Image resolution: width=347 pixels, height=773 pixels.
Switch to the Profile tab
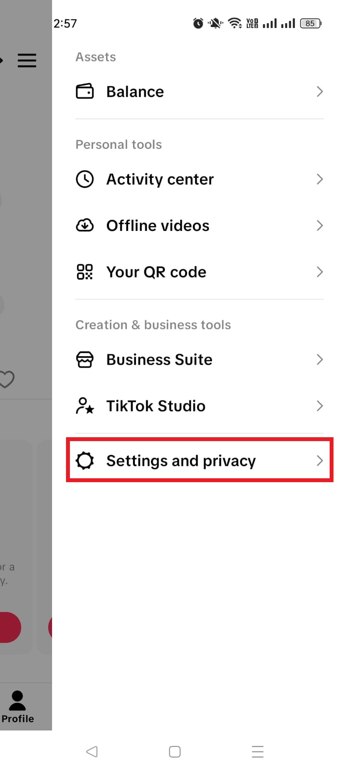tap(17, 706)
